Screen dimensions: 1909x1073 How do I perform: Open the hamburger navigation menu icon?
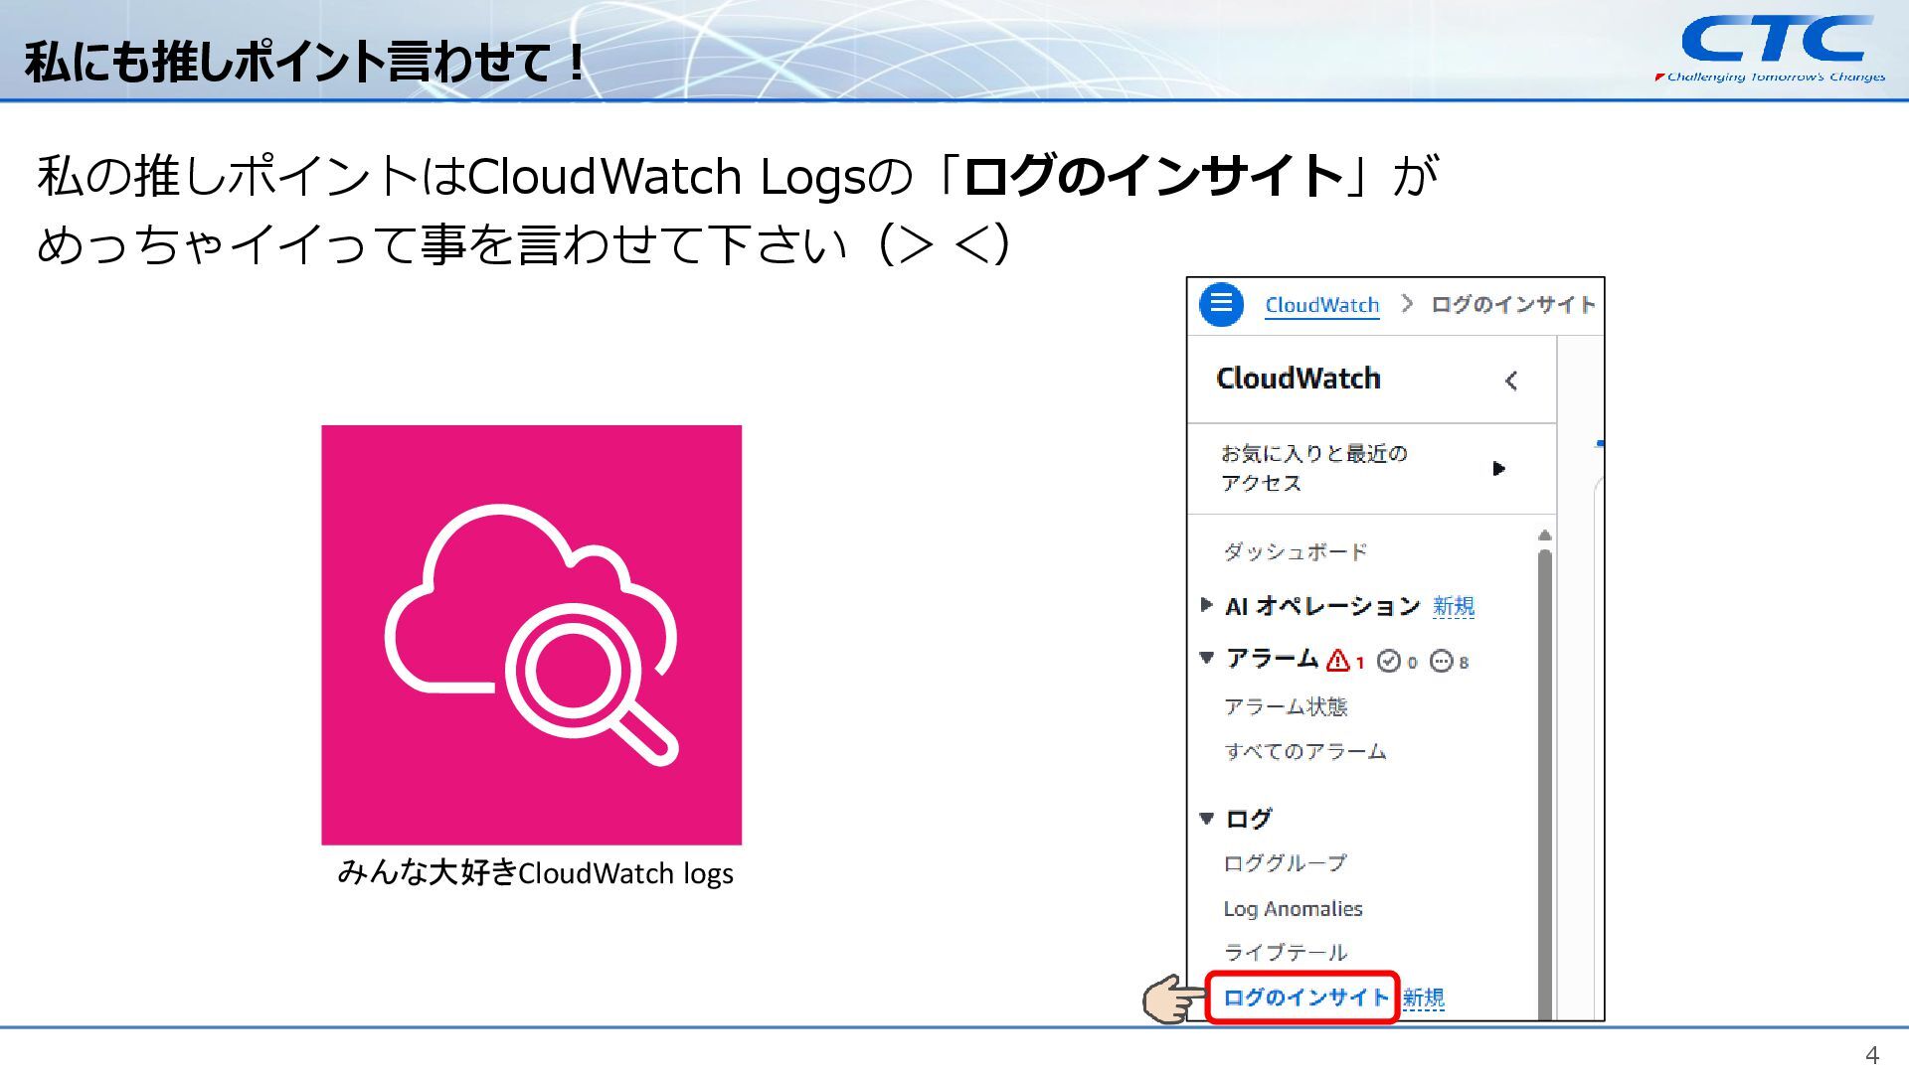tap(1221, 304)
